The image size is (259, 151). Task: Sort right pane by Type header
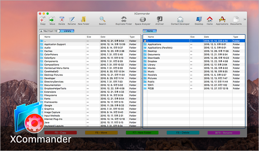pos(238,37)
